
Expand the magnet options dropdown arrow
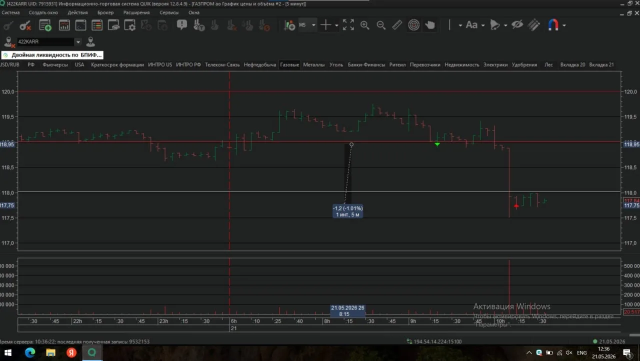[564, 25]
